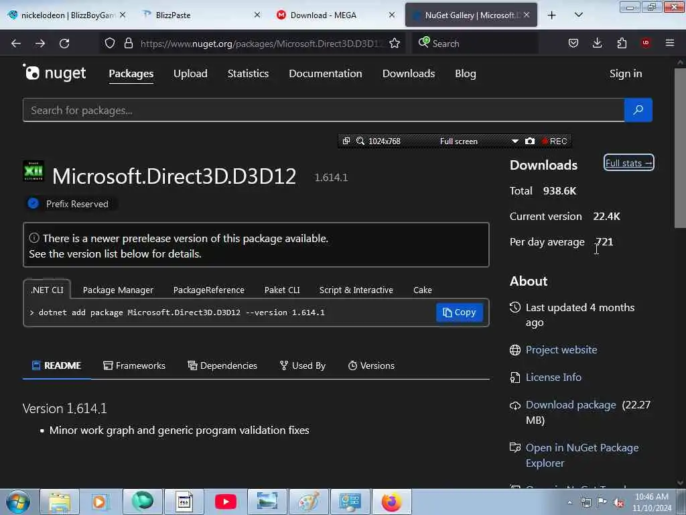The width and height of the screenshot is (686, 515).
Task: Select the PackageReference install tab
Action: [x=209, y=290]
